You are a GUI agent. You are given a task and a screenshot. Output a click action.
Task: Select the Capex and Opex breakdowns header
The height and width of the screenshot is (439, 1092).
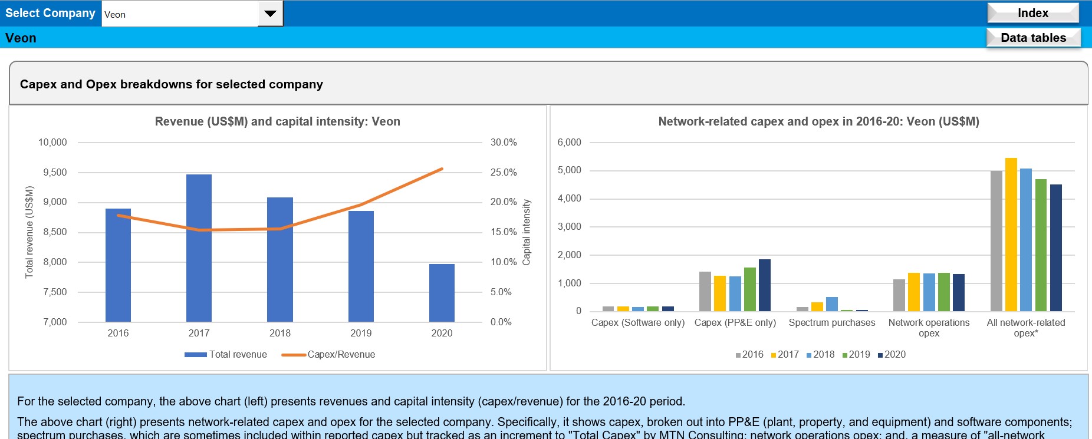[x=171, y=84]
